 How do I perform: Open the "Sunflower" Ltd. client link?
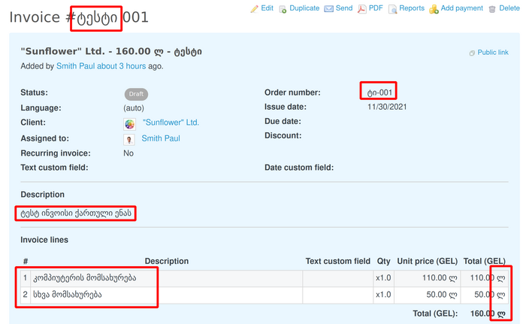coord(171,123)
